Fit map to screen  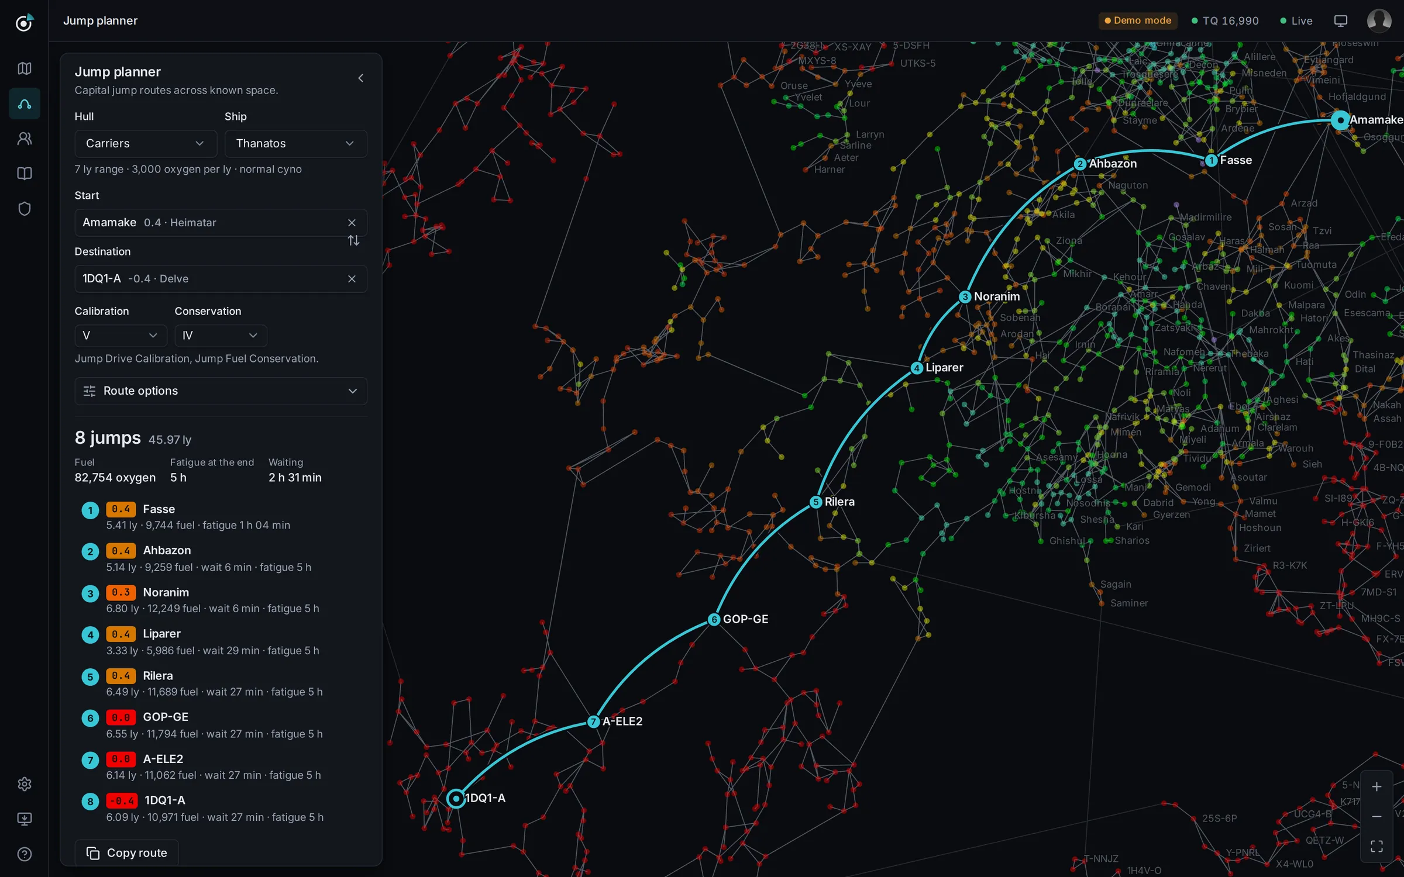pyautogui.click(x=1377, y=846)
